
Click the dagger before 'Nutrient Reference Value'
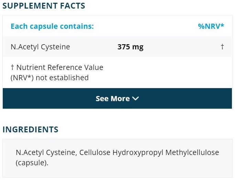click(x=12, y=67)
